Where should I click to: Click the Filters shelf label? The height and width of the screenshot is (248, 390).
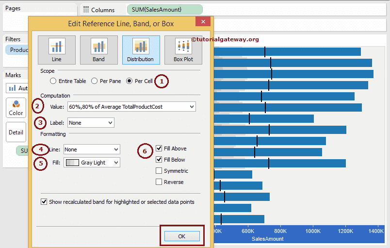[13, 39]
